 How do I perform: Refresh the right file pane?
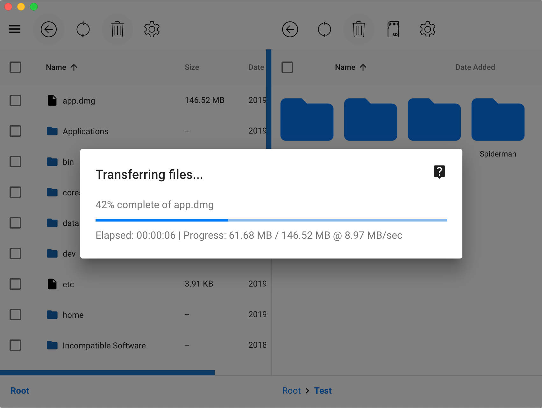point(324,29)
